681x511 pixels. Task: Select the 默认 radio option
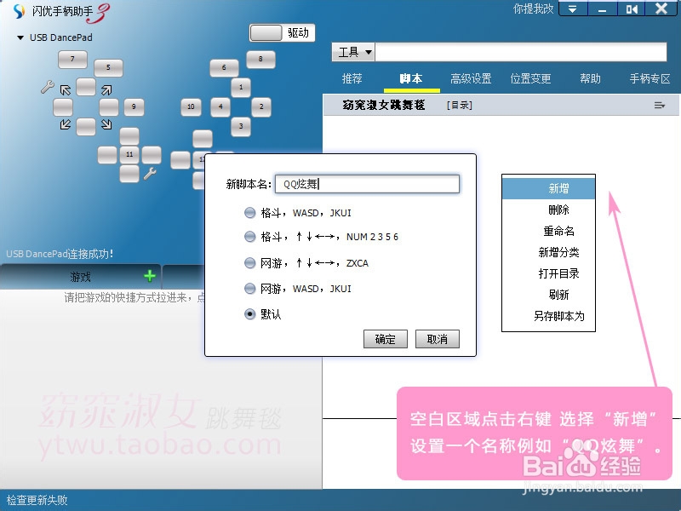(x=249, y=314)
